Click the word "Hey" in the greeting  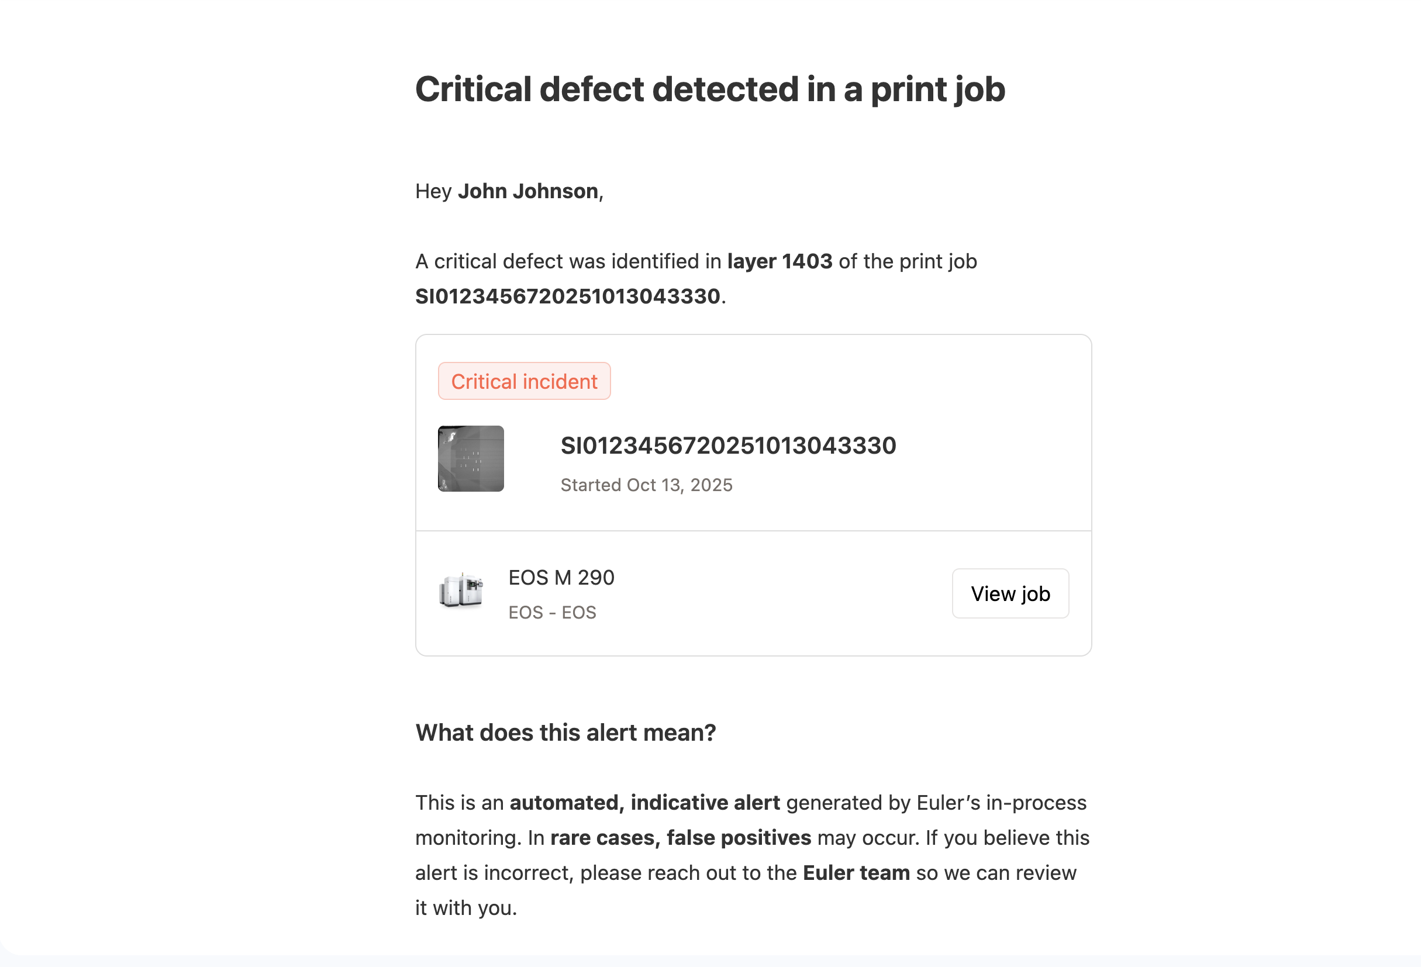tap(433, 191)
